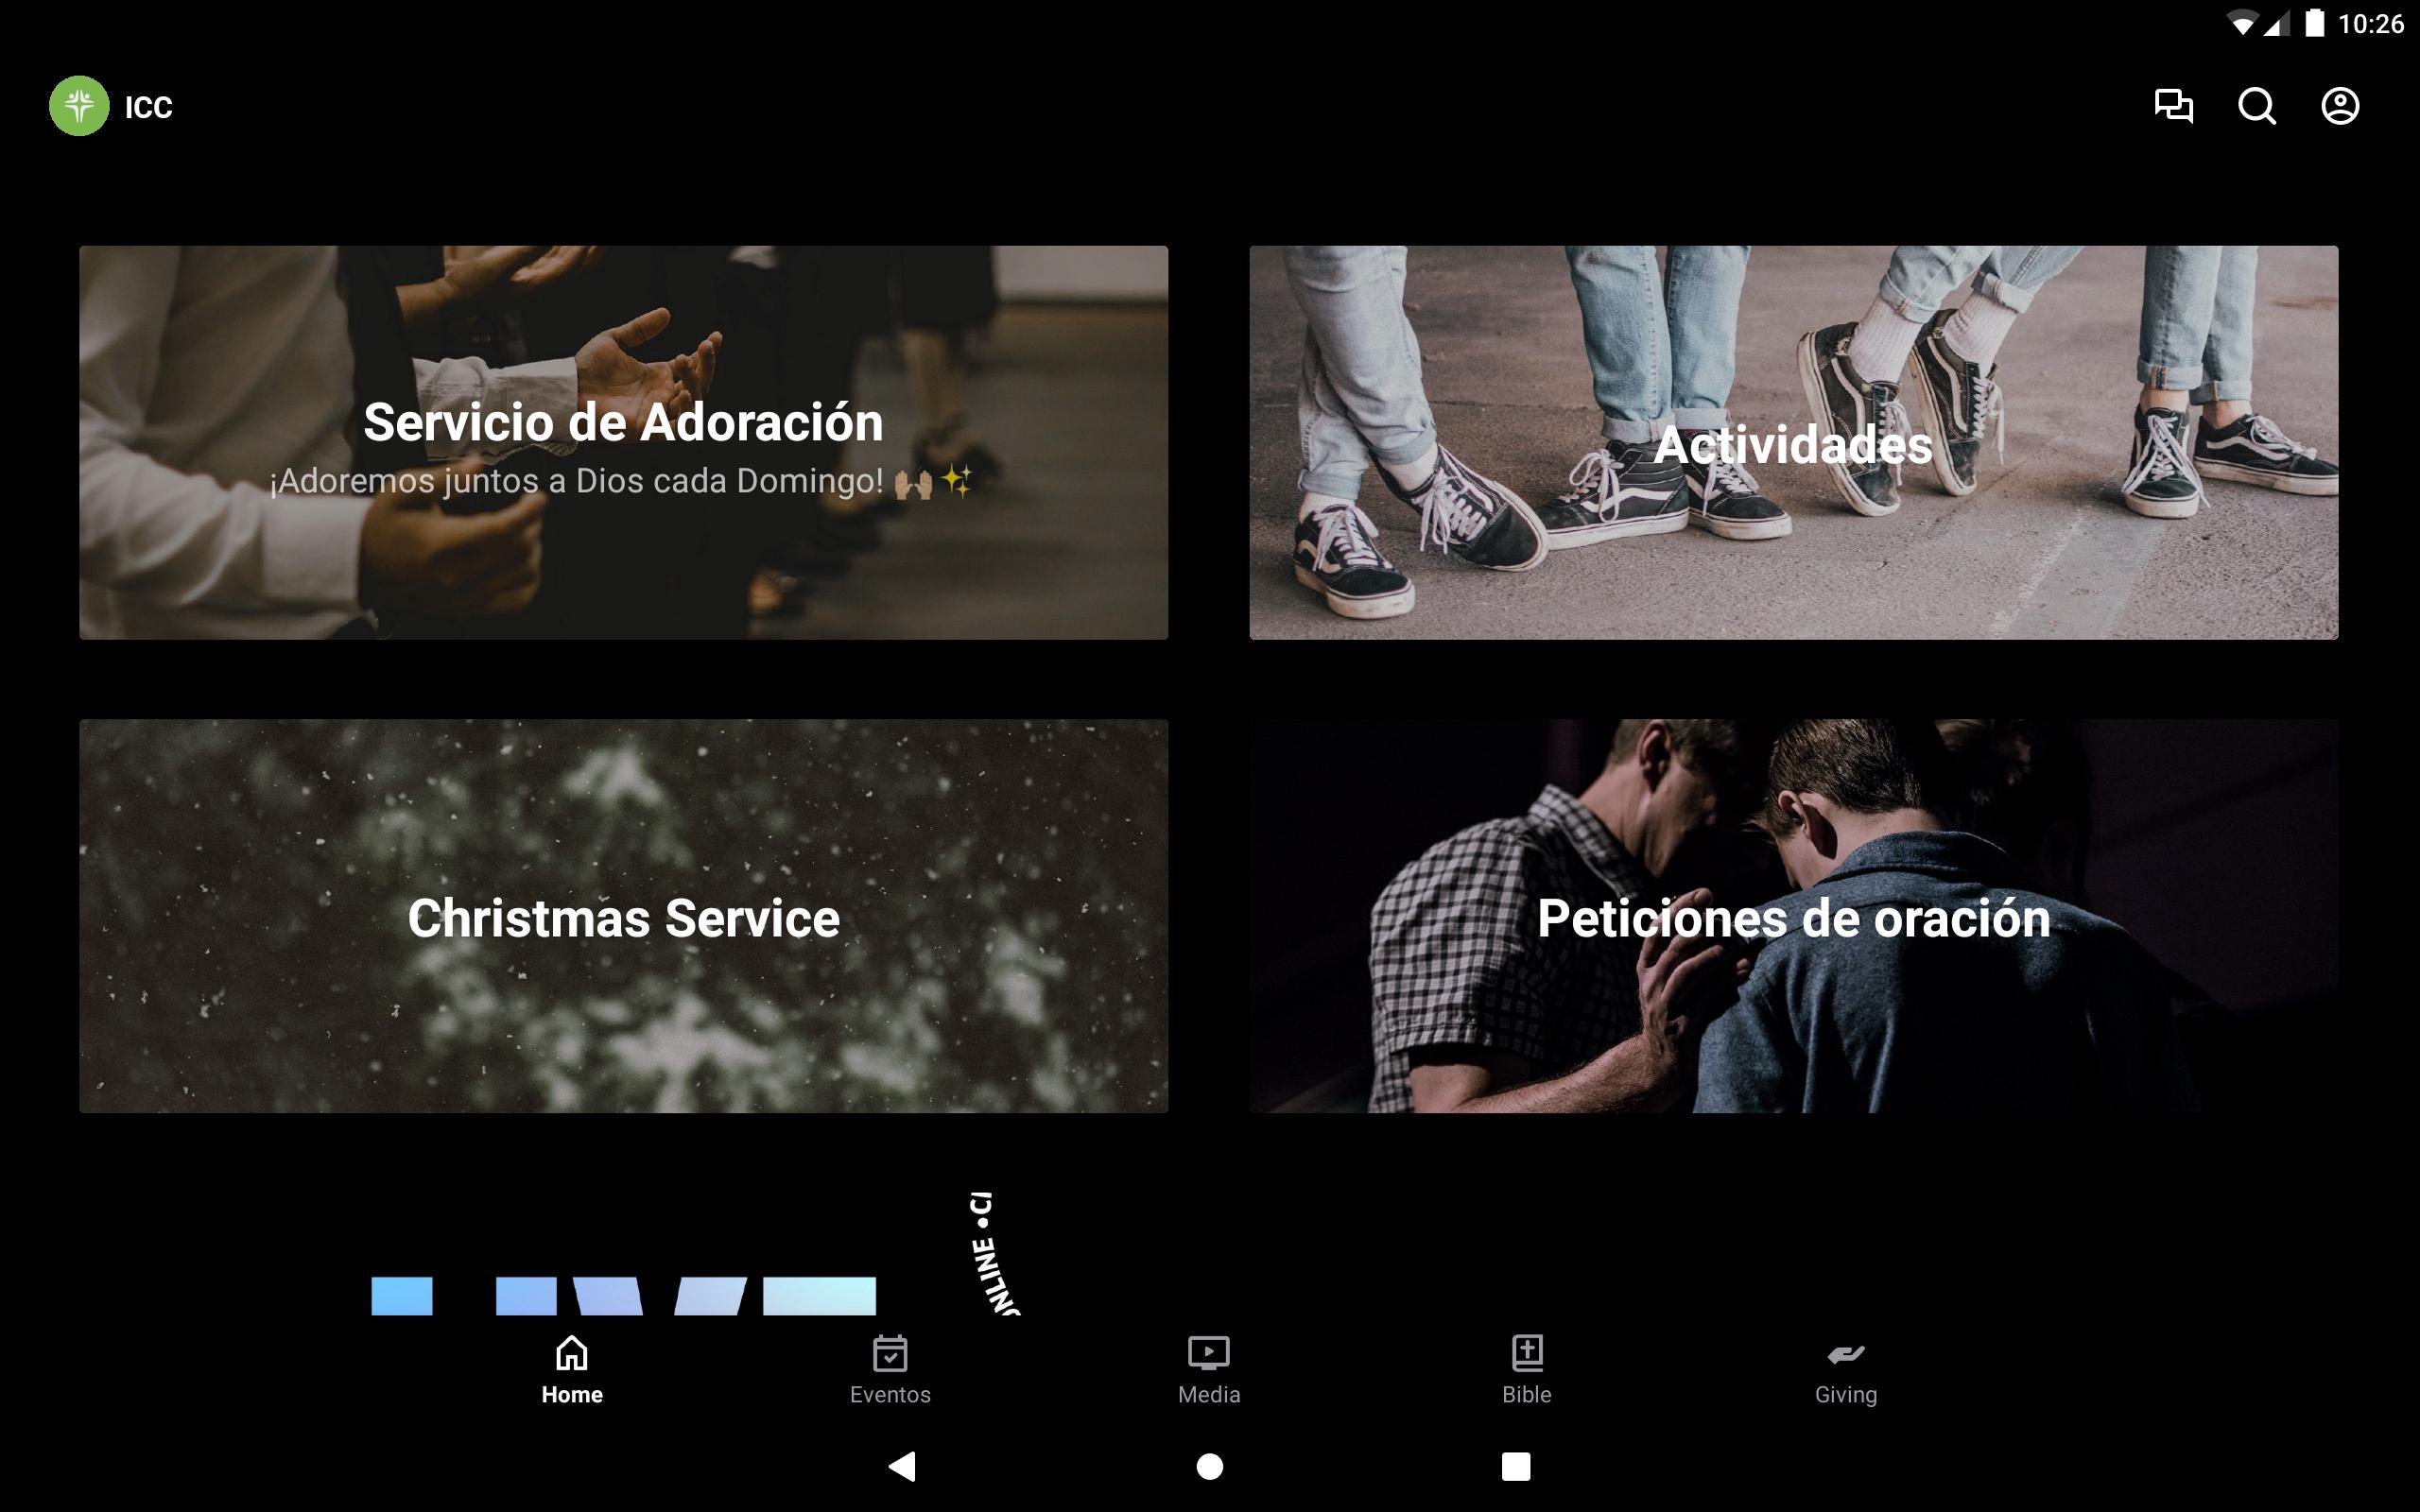Switch to the Eventos tab label

pos(889,1394)
